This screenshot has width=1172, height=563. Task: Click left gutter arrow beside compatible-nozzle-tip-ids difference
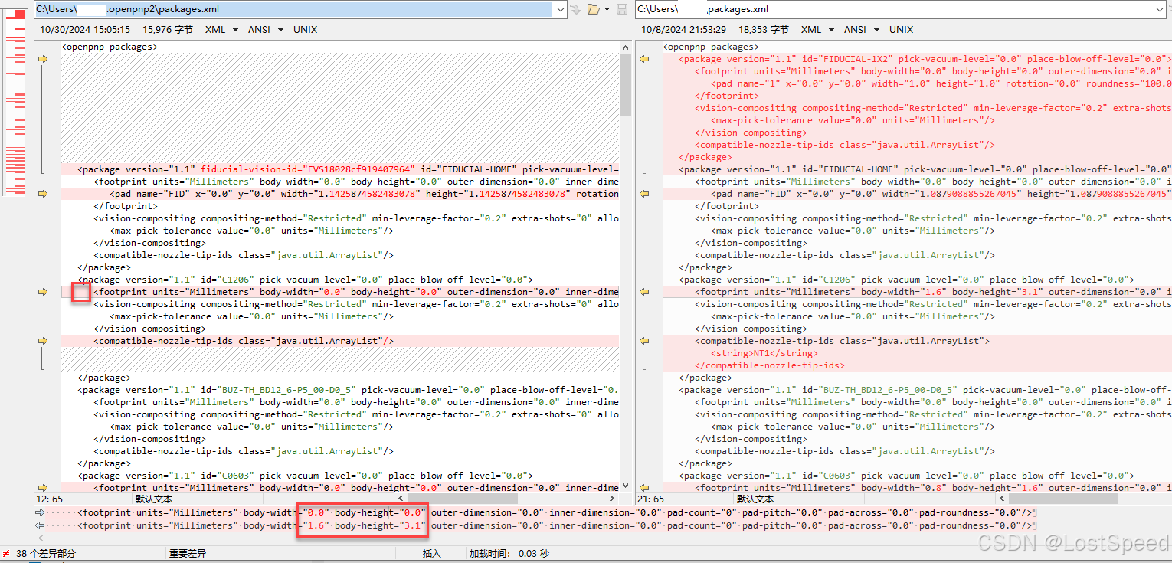point(44,341)
